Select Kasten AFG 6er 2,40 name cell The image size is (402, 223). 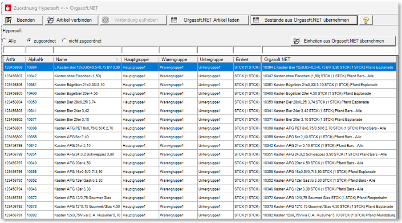click(x=87, y=137)
